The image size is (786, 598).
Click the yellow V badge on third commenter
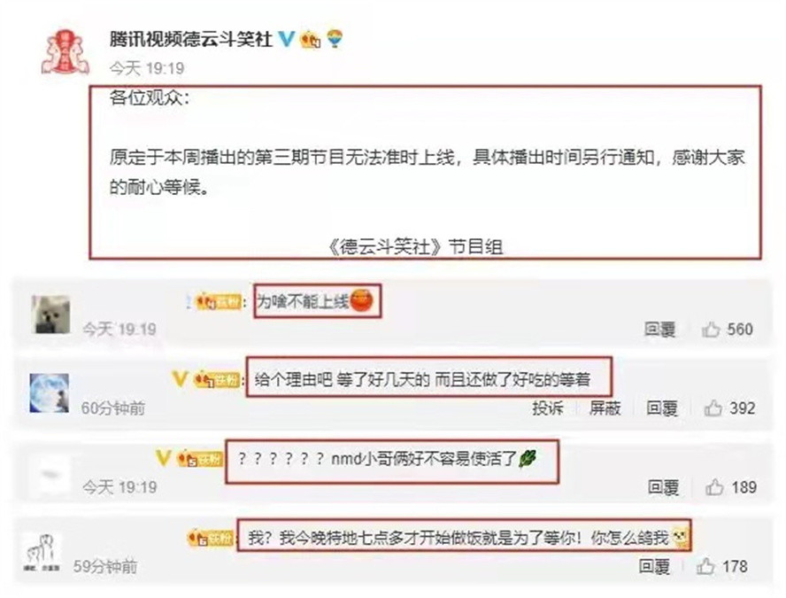pos(164,457)
